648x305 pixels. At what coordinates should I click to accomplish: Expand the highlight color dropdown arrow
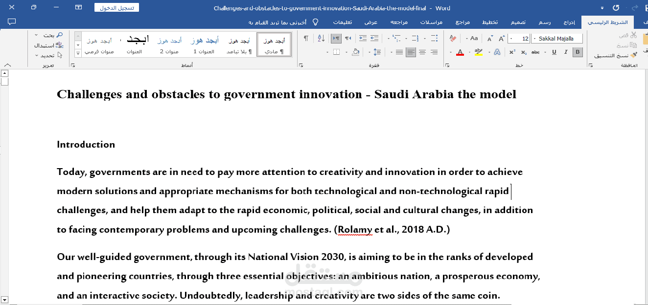[x=469, y=52]
